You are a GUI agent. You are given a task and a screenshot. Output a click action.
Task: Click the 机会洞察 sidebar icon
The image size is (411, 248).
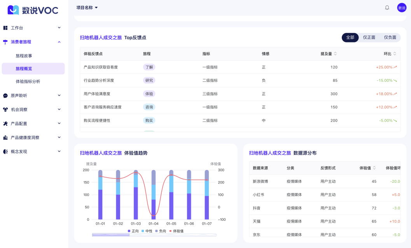(x=5, y=110)
